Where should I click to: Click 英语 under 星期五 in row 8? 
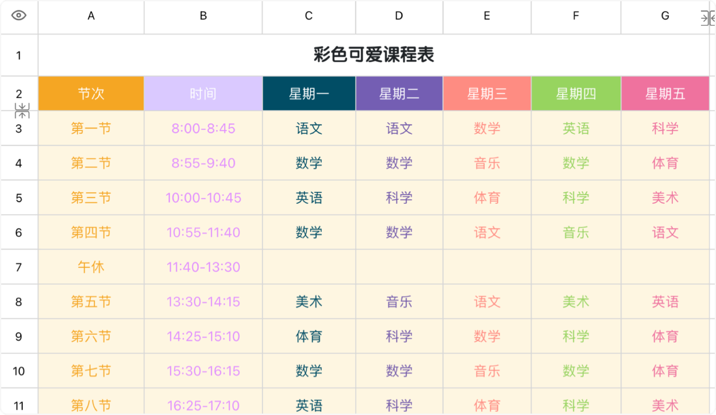click(665, 302)
